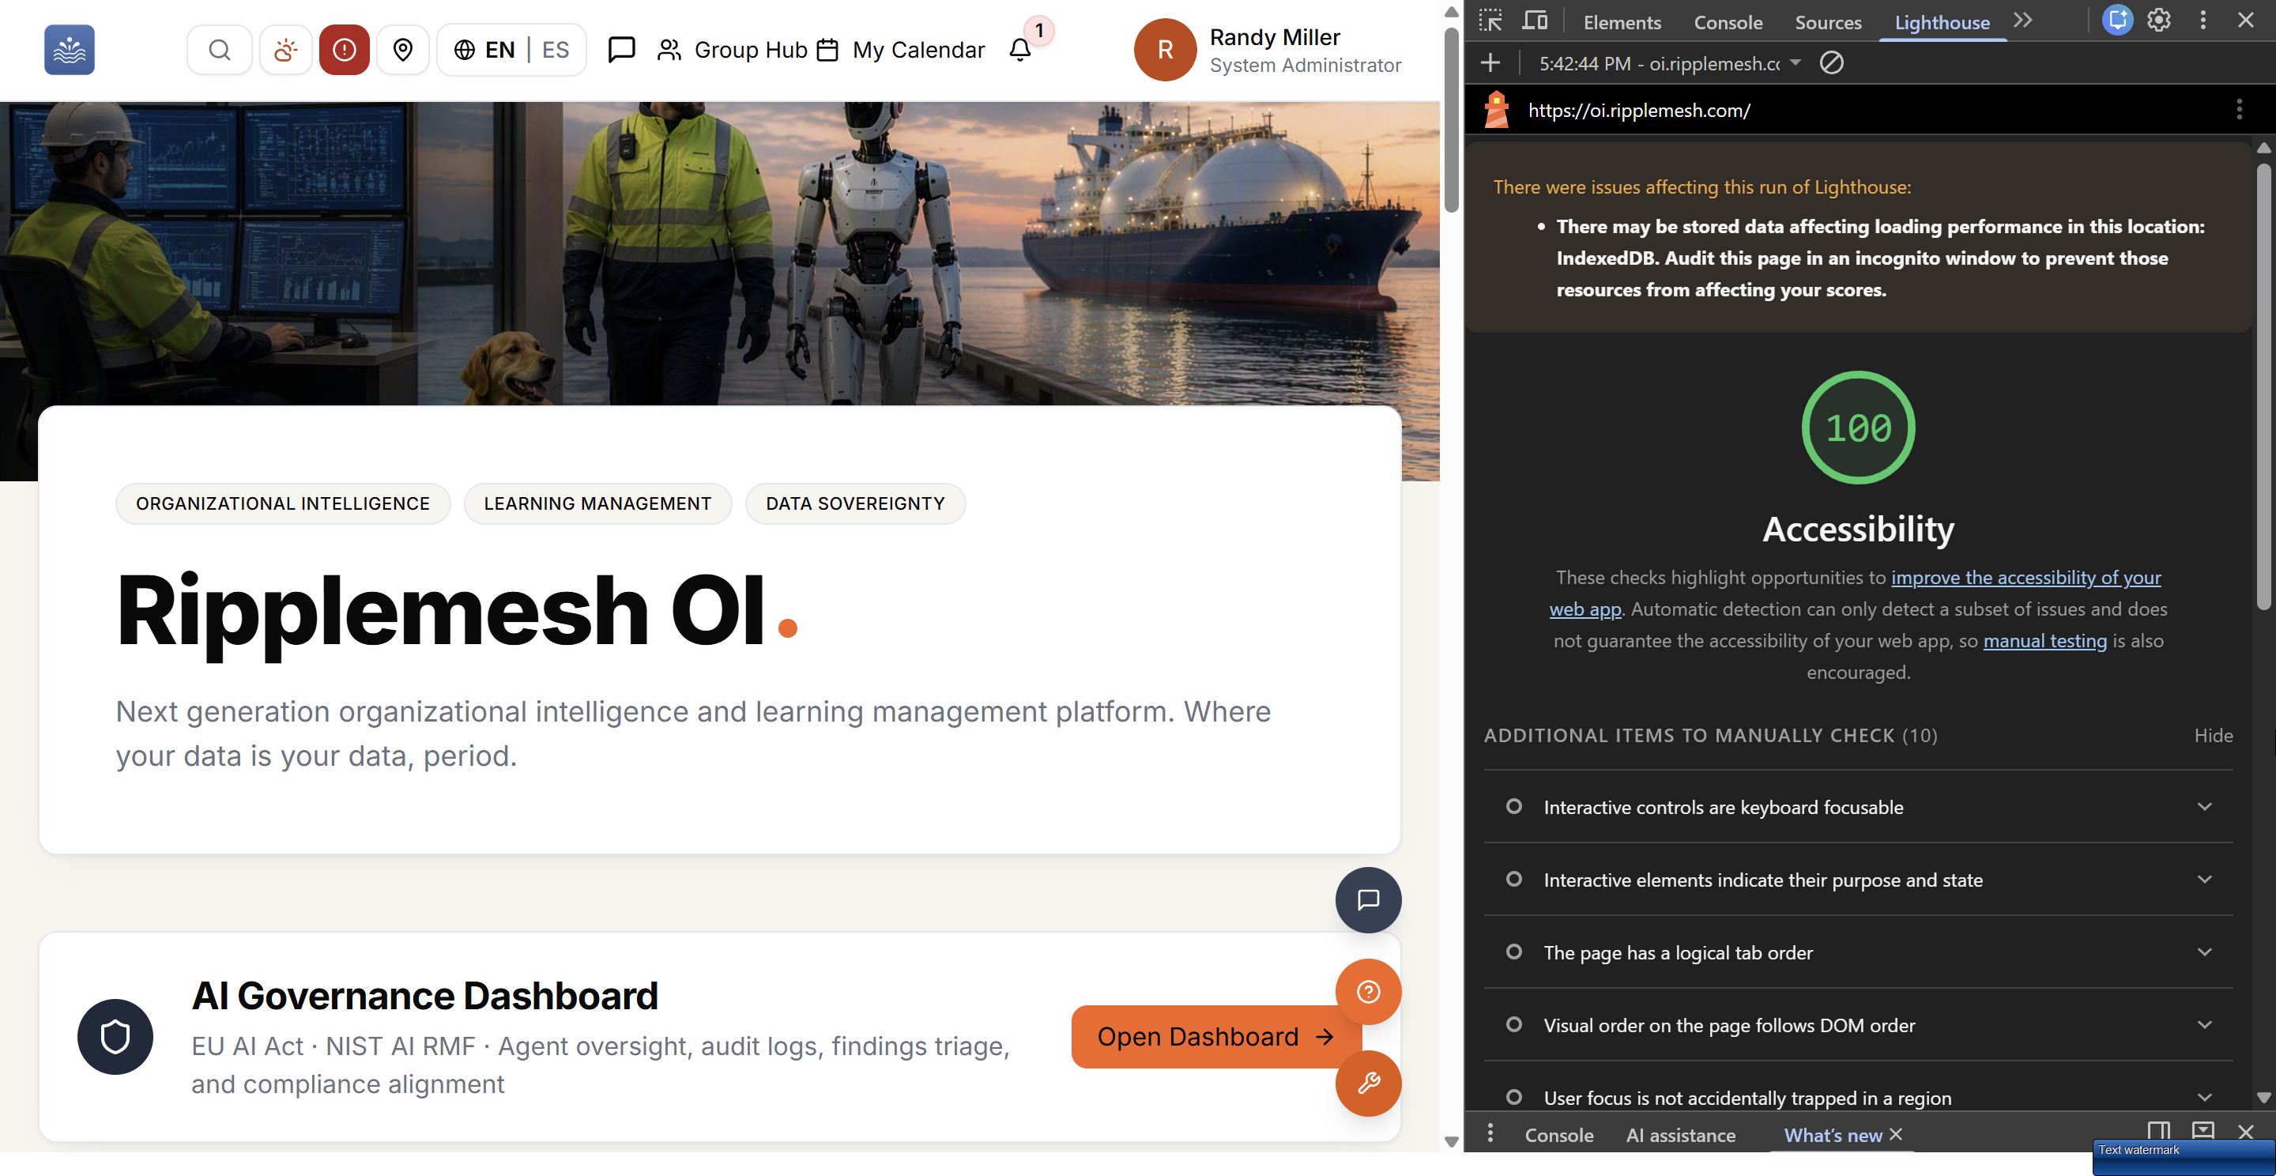The height and width of the screenshot is (1176, 2276).
Task: Click the Organizational Intelligence tag
Action: click(x=283, y=503)
